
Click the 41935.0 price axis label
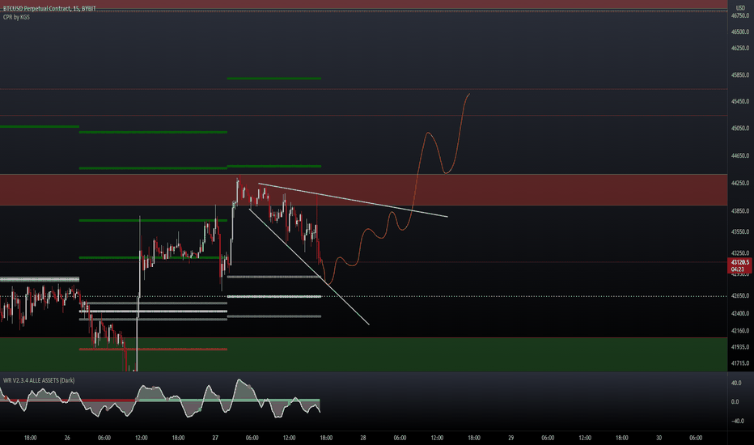(740, 347)
